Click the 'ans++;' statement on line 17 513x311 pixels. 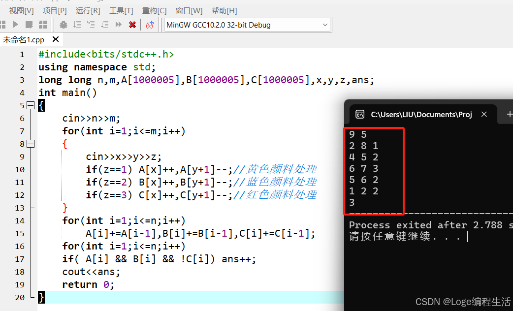coord(239,259)
